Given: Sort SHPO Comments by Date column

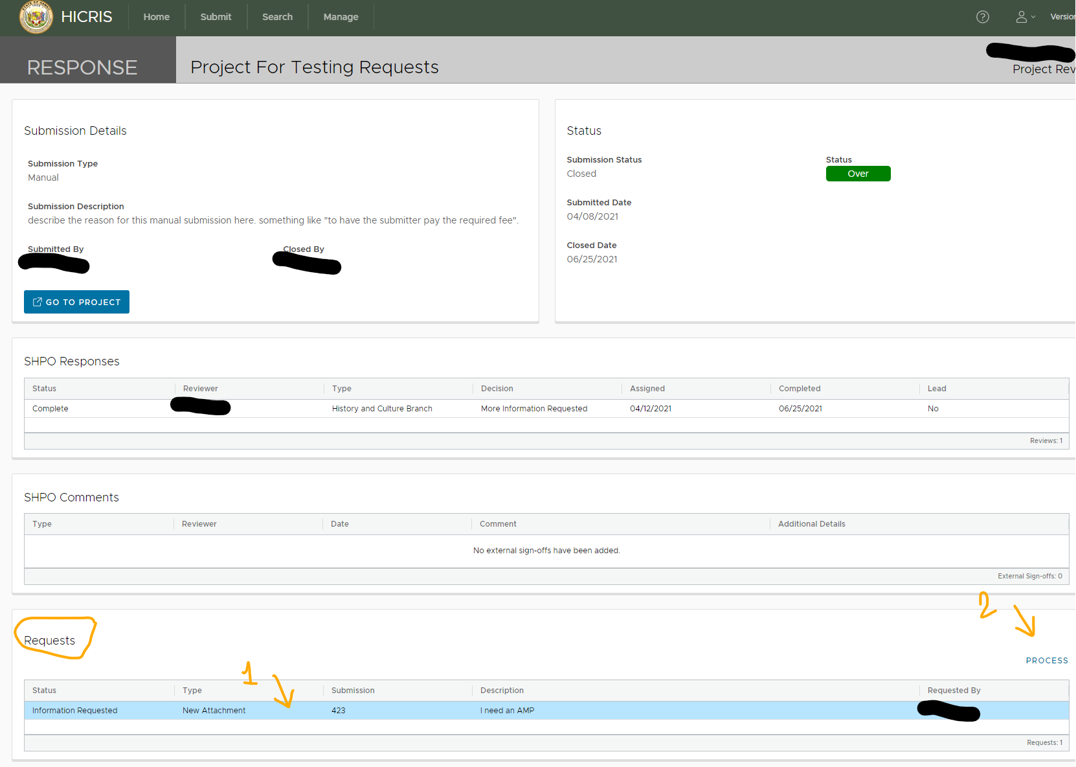Looking at the screenshot, I should [x=340, y=524].
